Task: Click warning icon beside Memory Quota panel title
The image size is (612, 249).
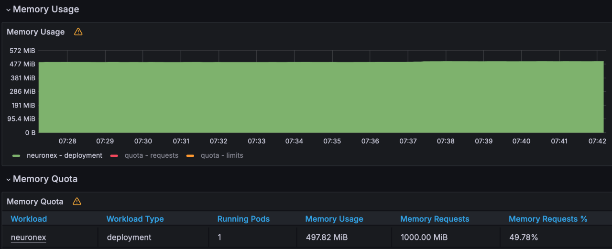Action: tap(77, 202)
